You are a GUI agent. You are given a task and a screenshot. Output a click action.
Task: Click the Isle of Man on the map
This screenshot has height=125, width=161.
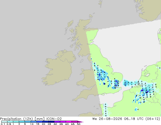[x=82, y=61]
